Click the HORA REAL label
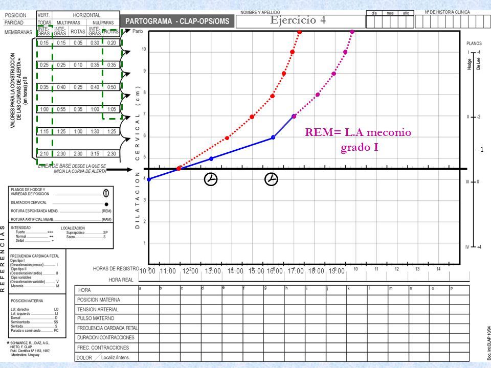The width and height of the screenshot is (491, 368). point(121,280)
